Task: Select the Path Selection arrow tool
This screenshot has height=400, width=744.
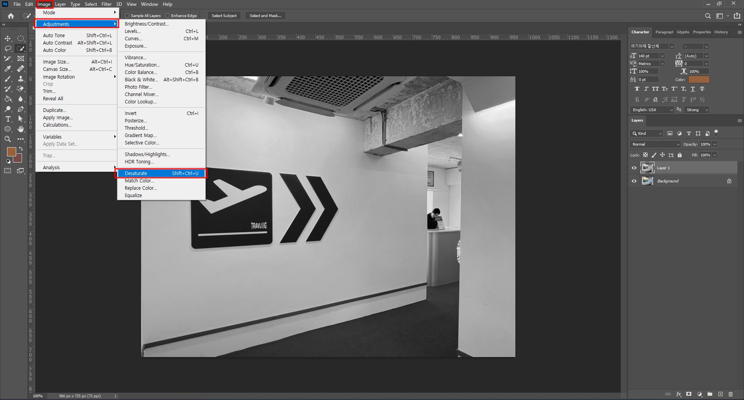Action: tap(21, 119)
